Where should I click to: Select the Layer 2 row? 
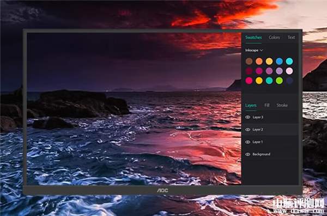tap(270, 129)
